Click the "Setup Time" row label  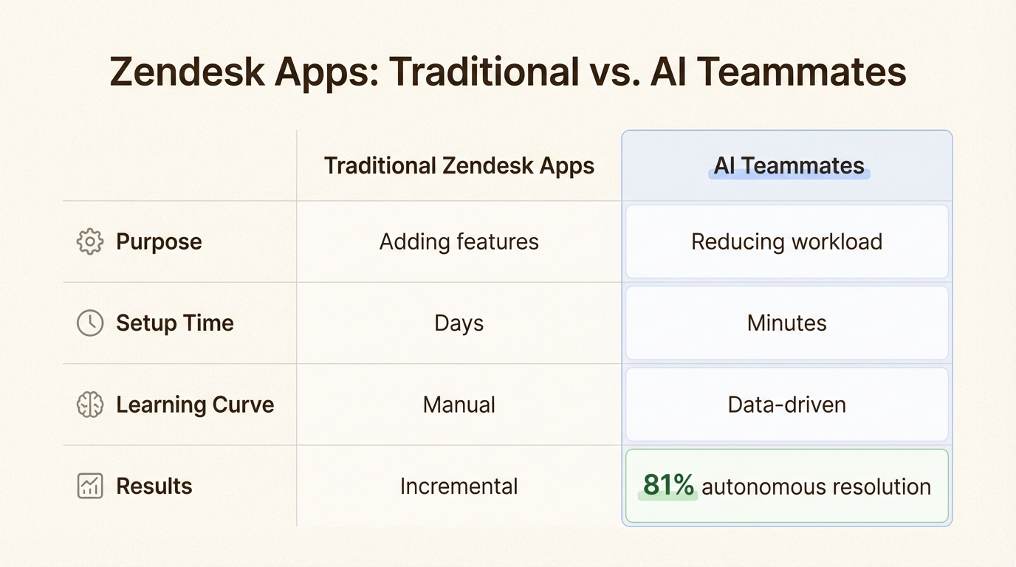pyautogui.click(x=175, y=323)
